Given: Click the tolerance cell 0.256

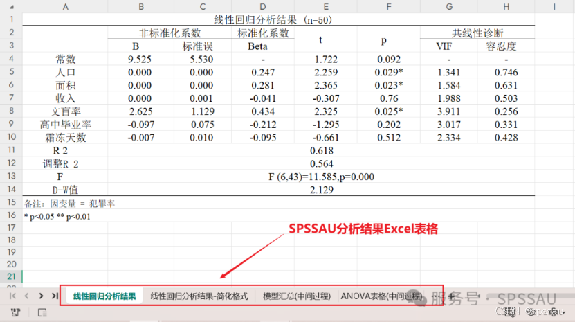Looking at the screenshot, I should click(506, 111).
